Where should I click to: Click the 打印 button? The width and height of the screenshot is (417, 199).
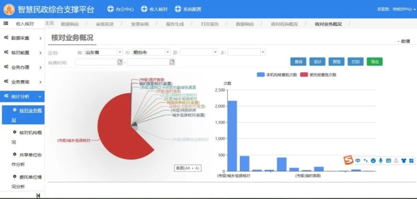[x=355, y=61]
